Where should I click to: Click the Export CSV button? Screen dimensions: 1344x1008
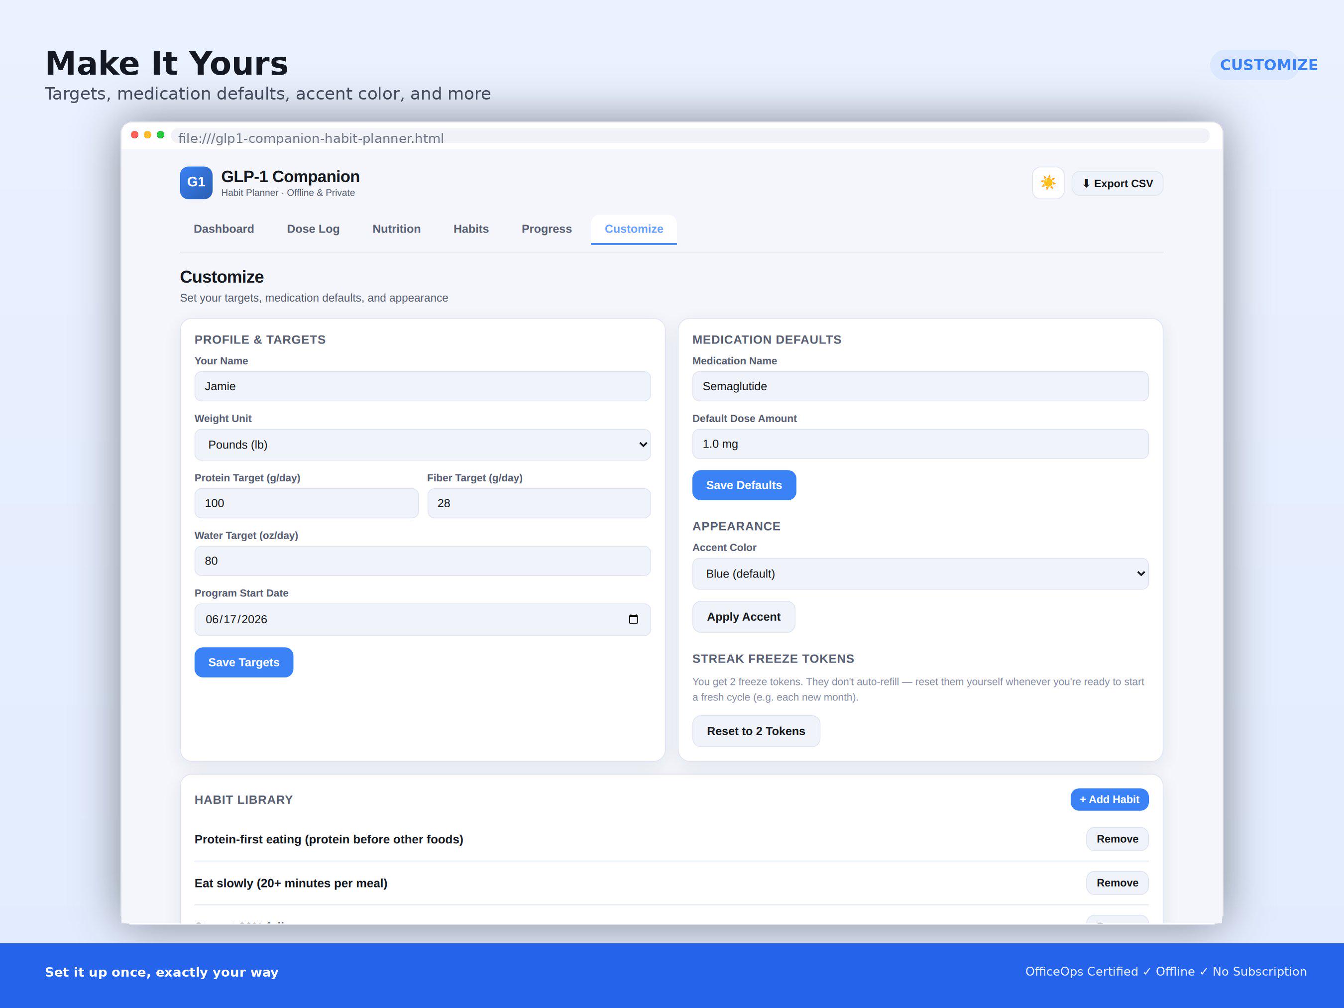pyautogui.click(x=1117, y=184)
